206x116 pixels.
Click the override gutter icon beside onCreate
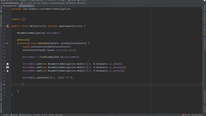point(7,43)
